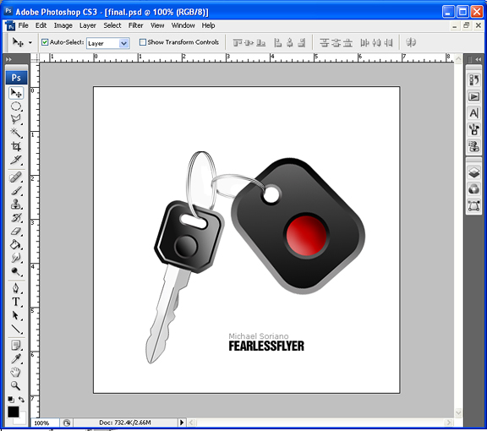The image size is (487, 431).
Task: Select the Eyedropper tool
Action: 16,358
